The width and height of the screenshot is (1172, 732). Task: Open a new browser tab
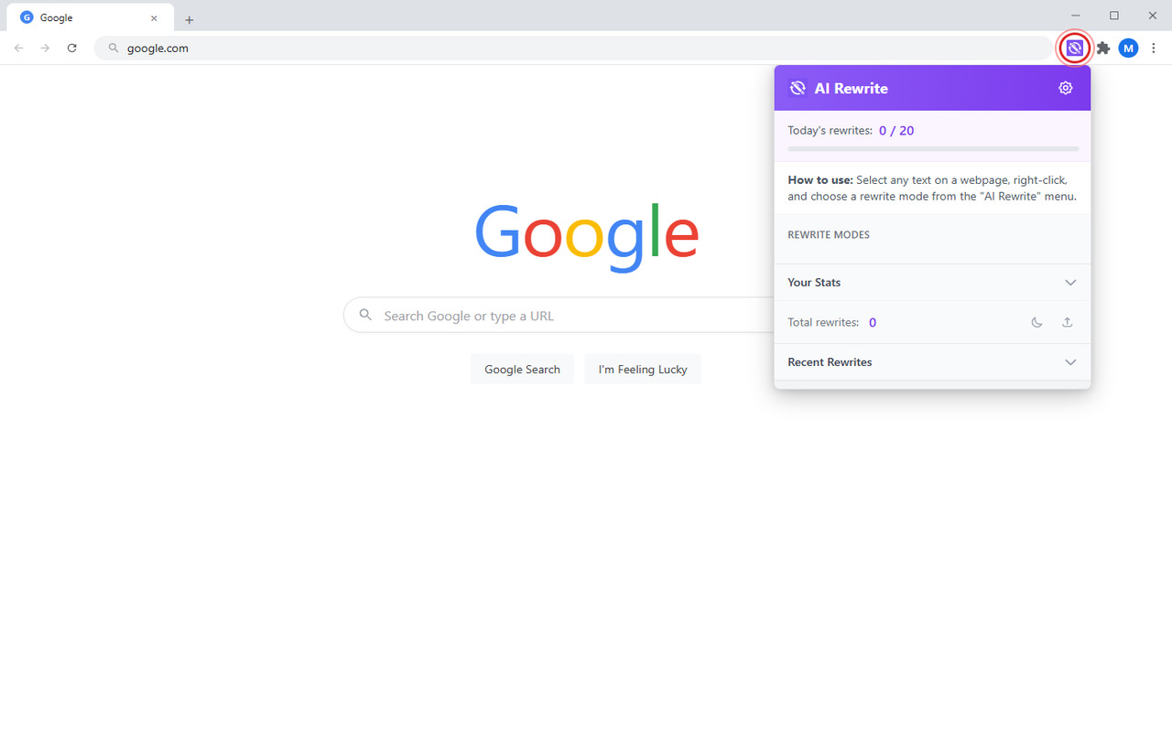189,19
